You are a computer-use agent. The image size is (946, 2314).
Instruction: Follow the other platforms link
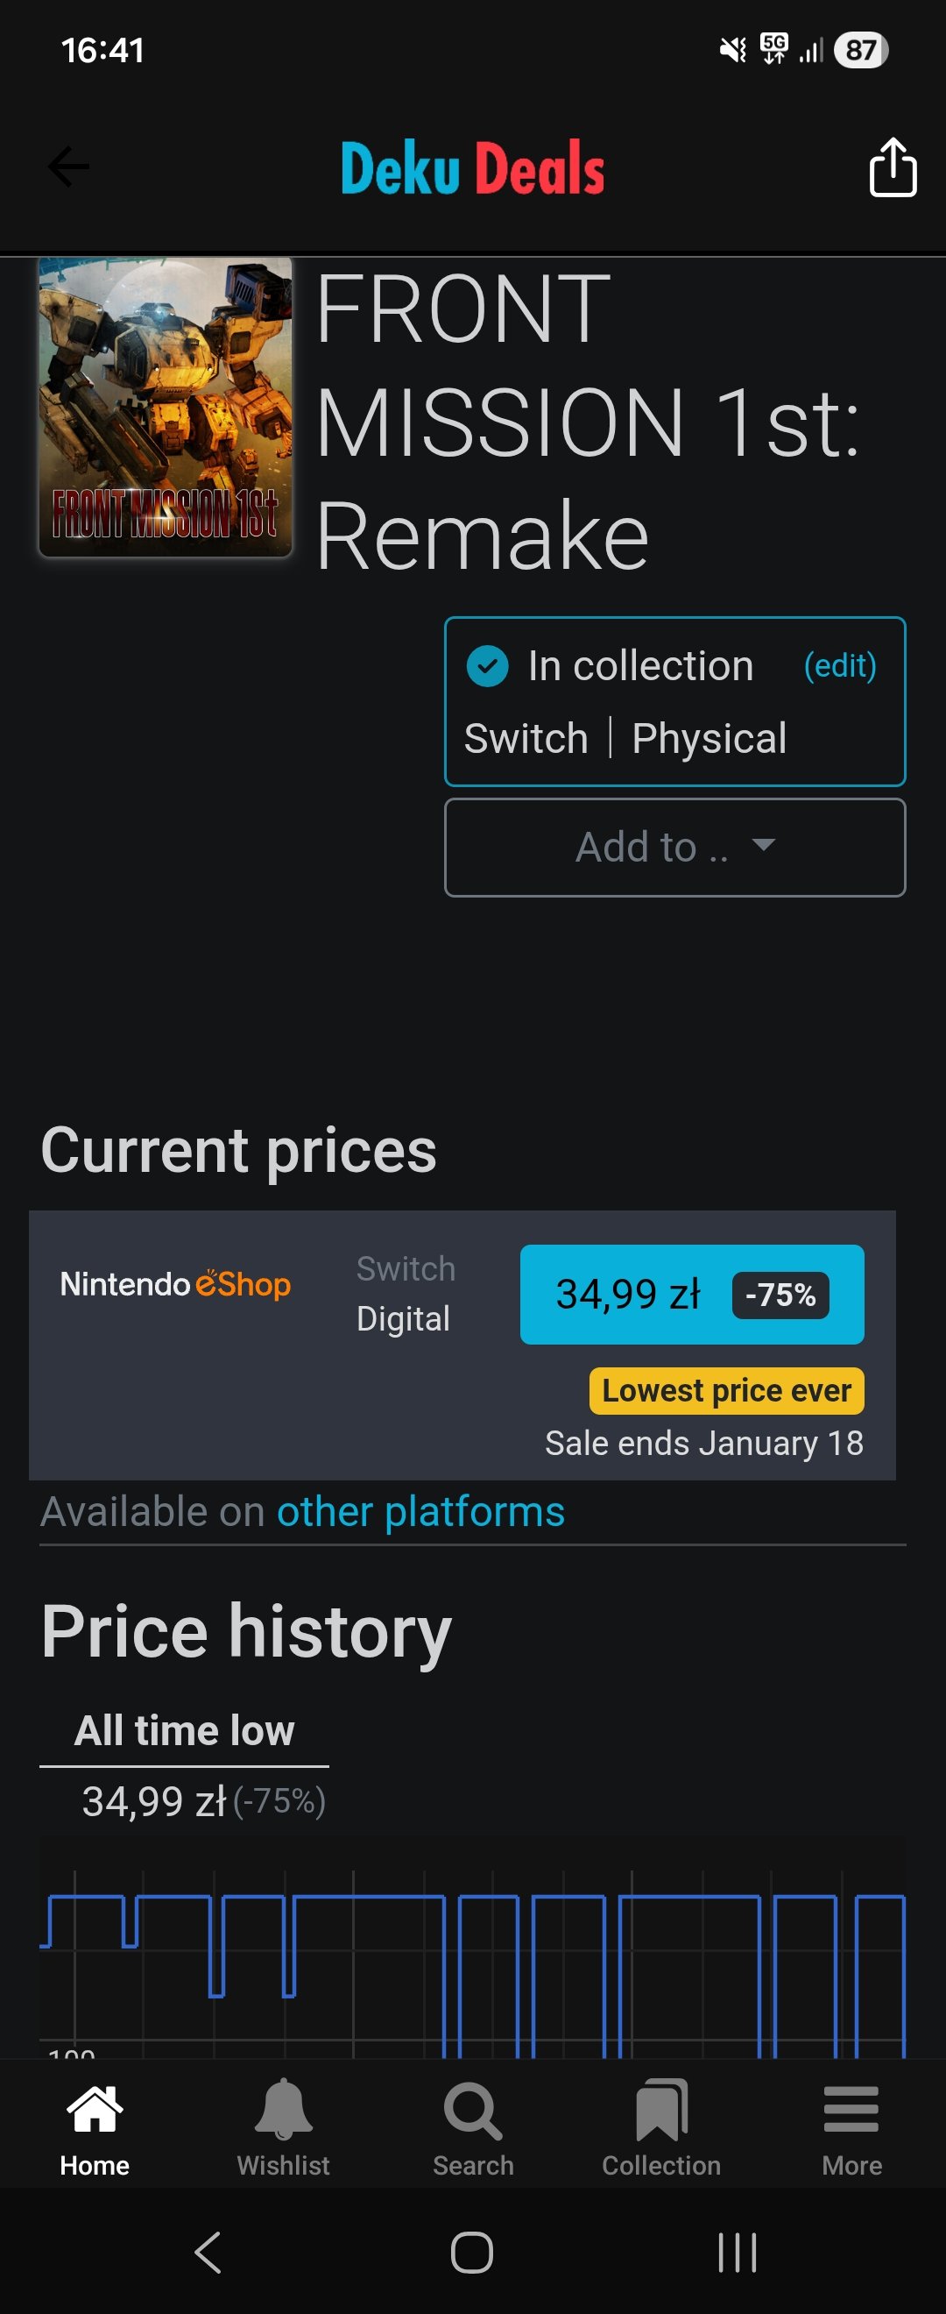pos(420,1512)
